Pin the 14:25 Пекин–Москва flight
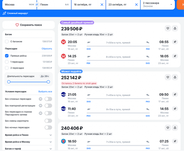 click(x=175, y=56)
